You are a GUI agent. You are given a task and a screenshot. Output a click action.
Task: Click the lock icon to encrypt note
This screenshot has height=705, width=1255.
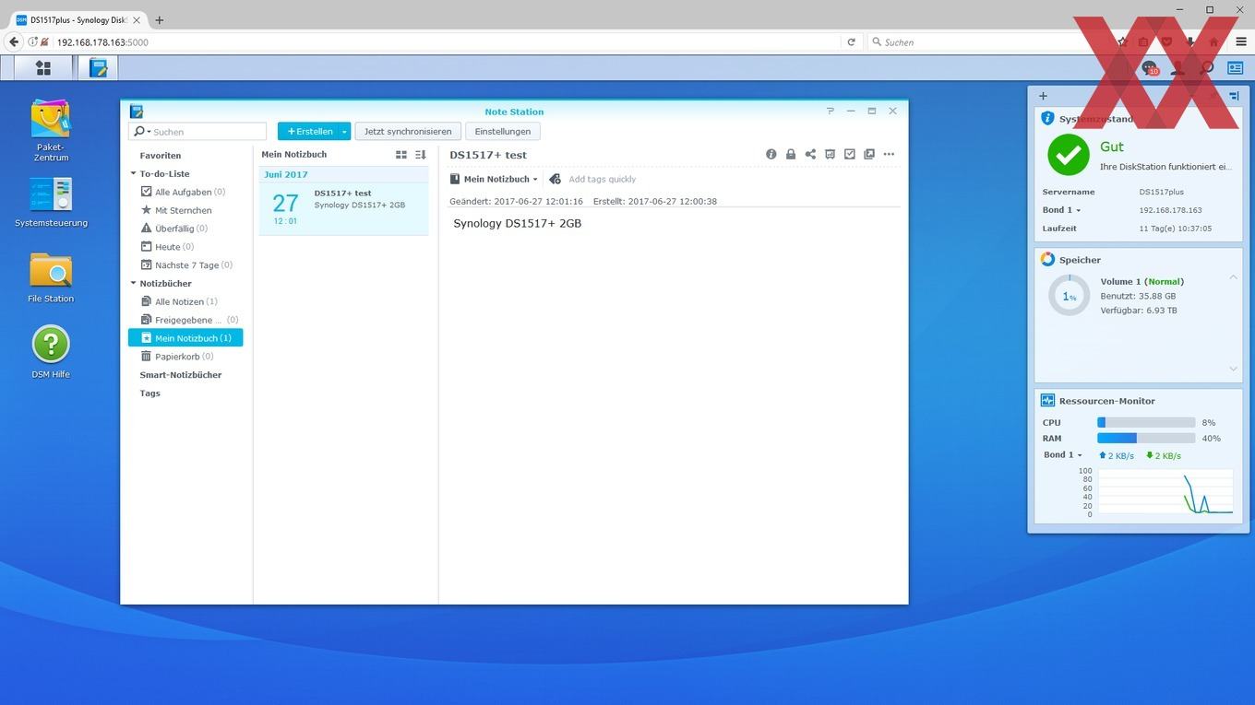point(791,154)
